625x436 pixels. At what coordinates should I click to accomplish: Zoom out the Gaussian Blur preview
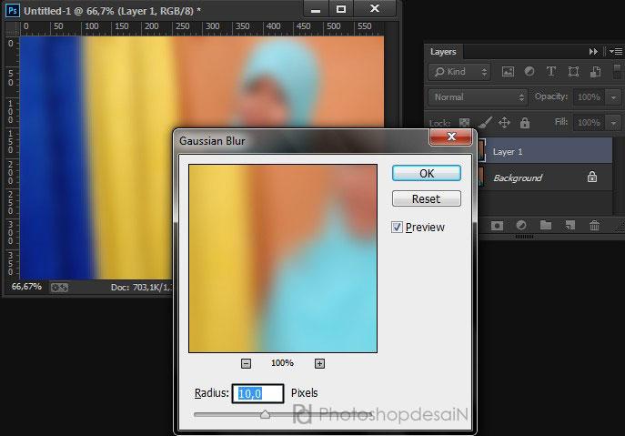pyautogui.click(x=246, y=363)
